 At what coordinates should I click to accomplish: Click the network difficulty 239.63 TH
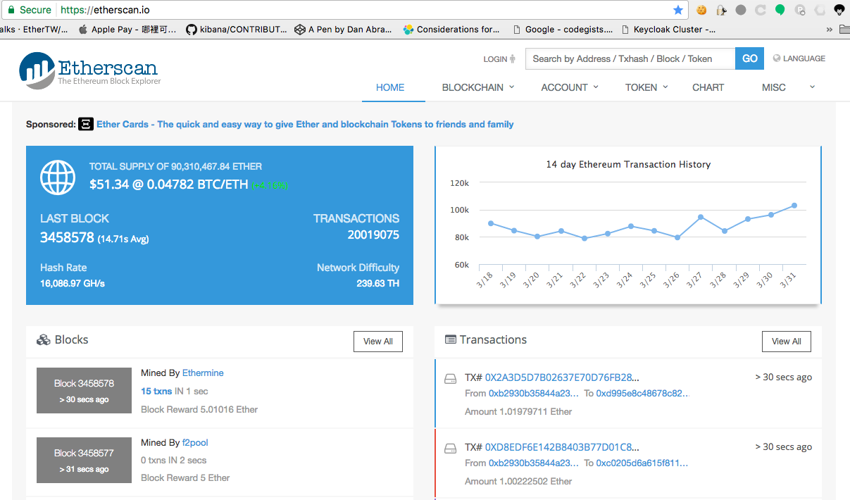[x=378, y=283]
